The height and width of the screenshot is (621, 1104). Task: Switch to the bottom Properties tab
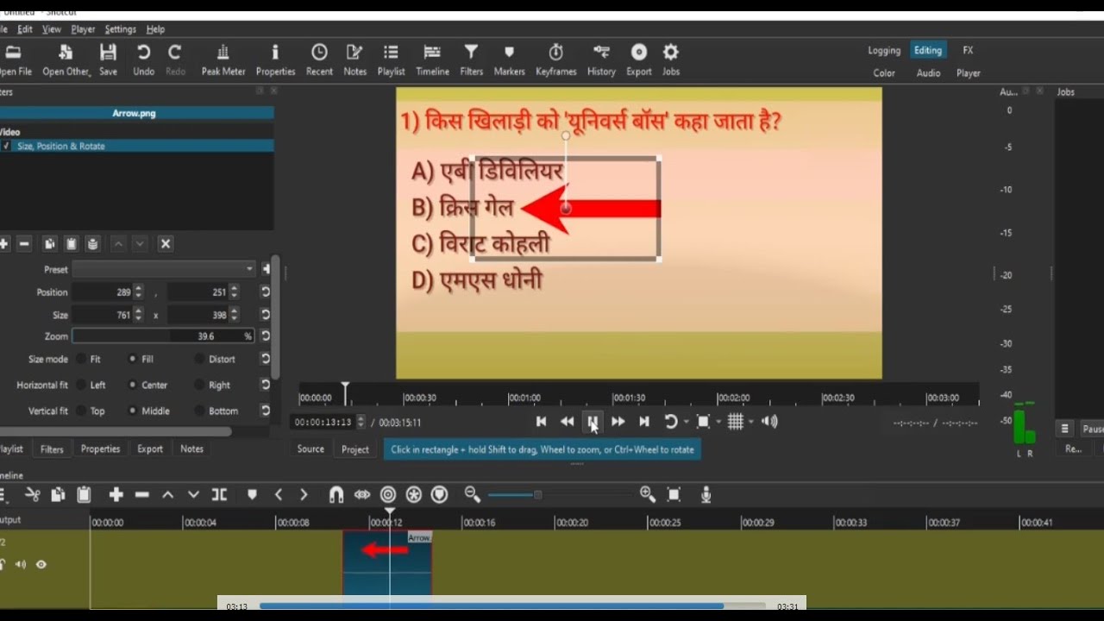[100, 448]
